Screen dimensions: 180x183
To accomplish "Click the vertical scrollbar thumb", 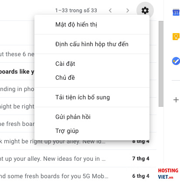I will (x=161, y=64).
